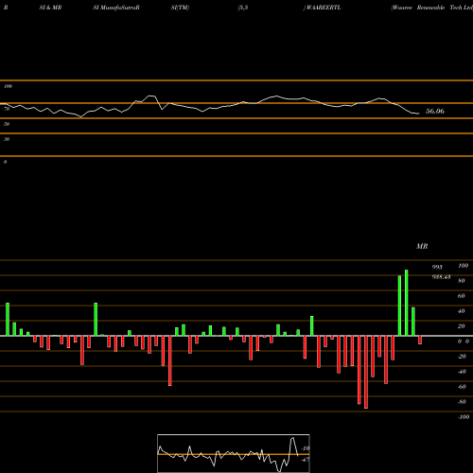Screen dimensions: 473x473
Task: Select the SI & MR header text
Action: (50, 8)
